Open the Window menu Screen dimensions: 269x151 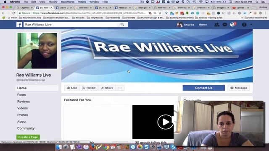(94, 2)
